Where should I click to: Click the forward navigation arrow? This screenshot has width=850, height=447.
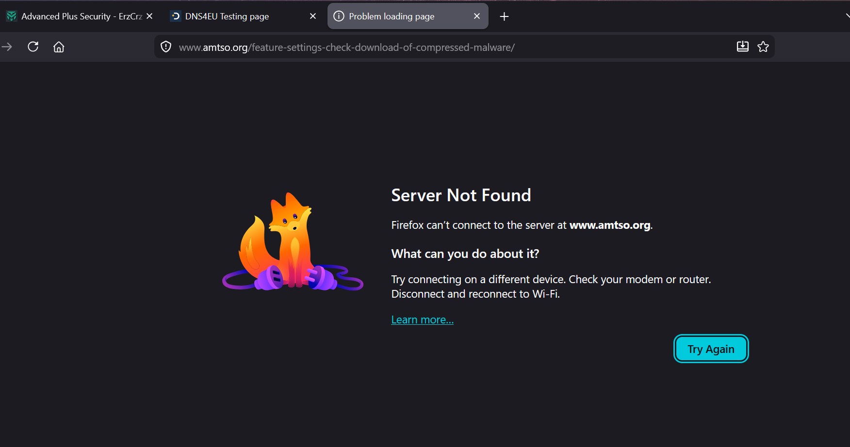point(7,47)
